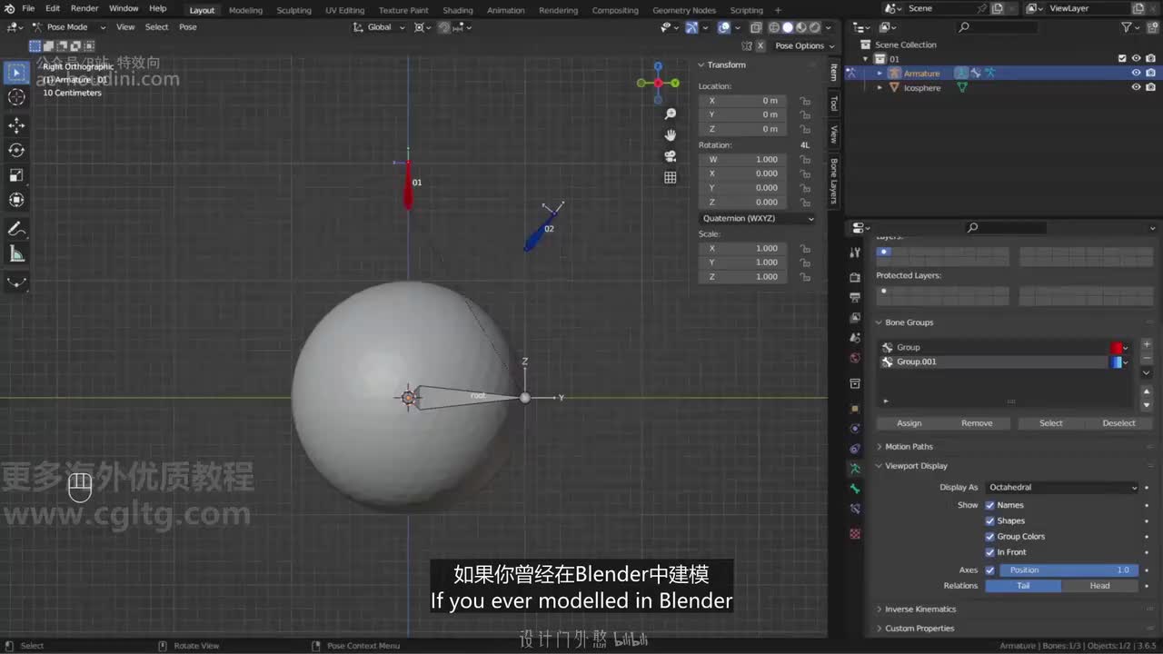Image resolution: width=1163 pixels, height=654 pixels.
Task: Expand the Motion Paths panel
Action: (x=909, y=446)
